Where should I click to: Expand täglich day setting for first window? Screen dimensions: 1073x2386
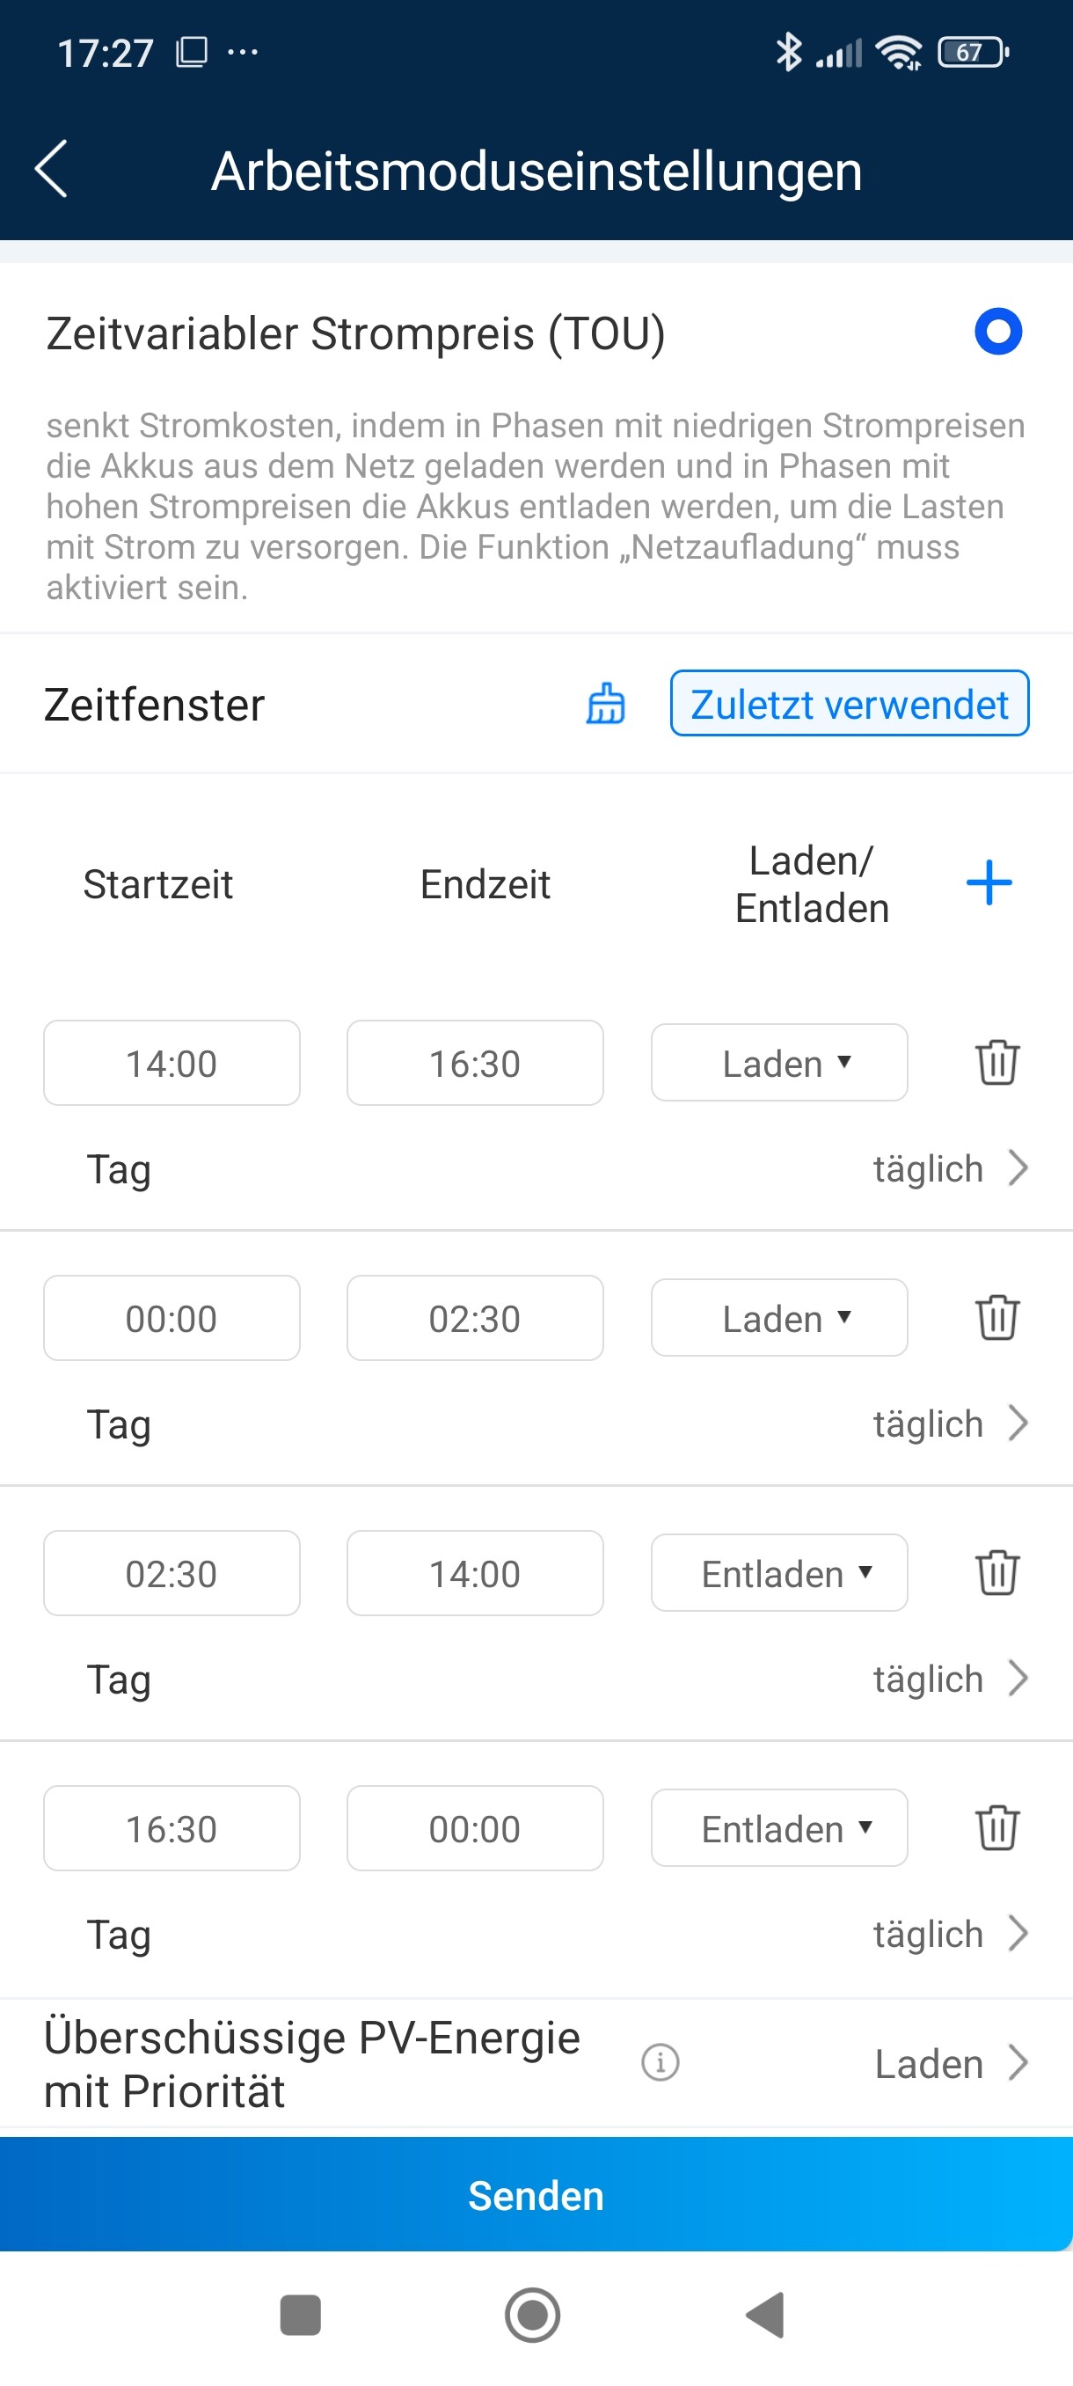coord(950,1169)
